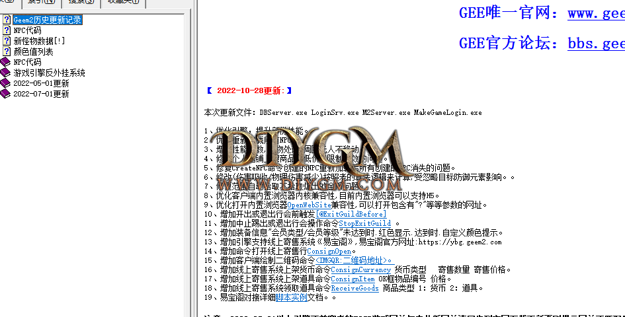Viewport: 625px width, 317px height.
Task: Click item 13 mentioning https://ybg.geem2.com
Action: (x=353, y=242)
